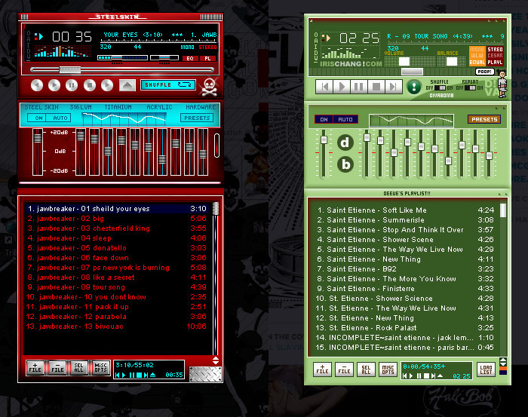Click balance slider in Steelskin main display

[x=164, y=58]
